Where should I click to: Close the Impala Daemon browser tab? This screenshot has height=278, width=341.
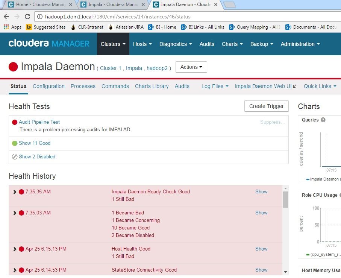(216, 5)
